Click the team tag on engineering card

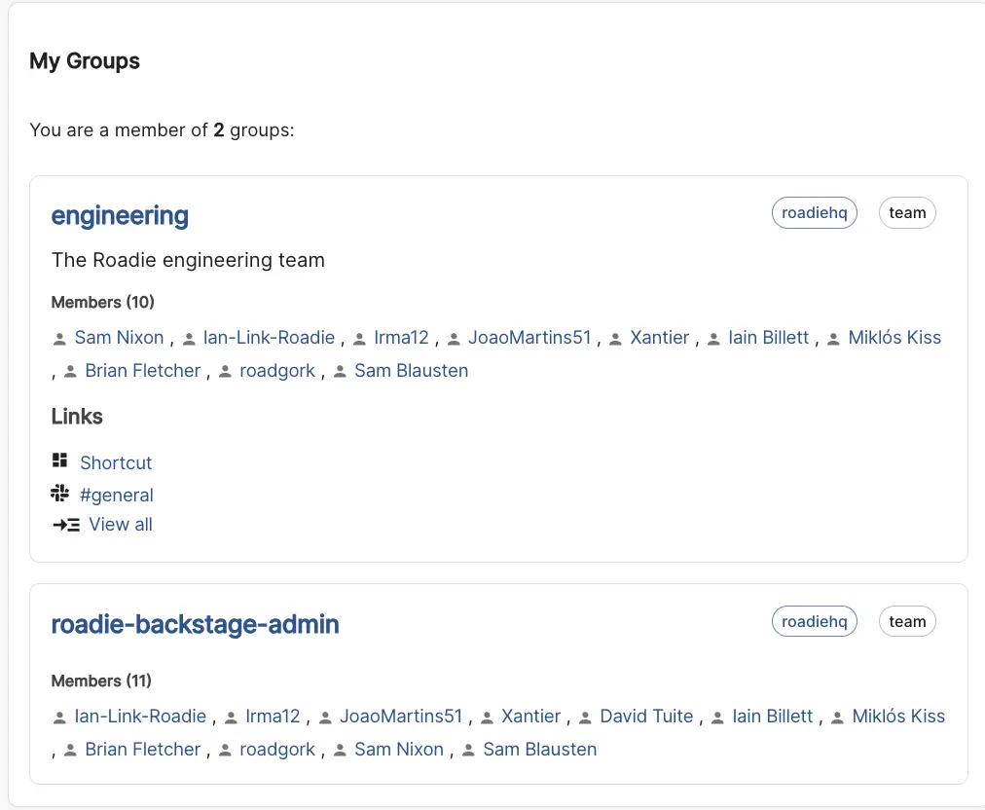click(907, 213)
